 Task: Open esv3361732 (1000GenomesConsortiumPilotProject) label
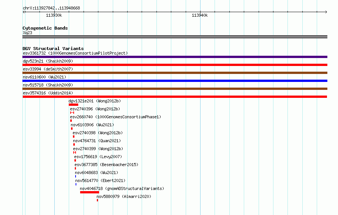(75, 53)
